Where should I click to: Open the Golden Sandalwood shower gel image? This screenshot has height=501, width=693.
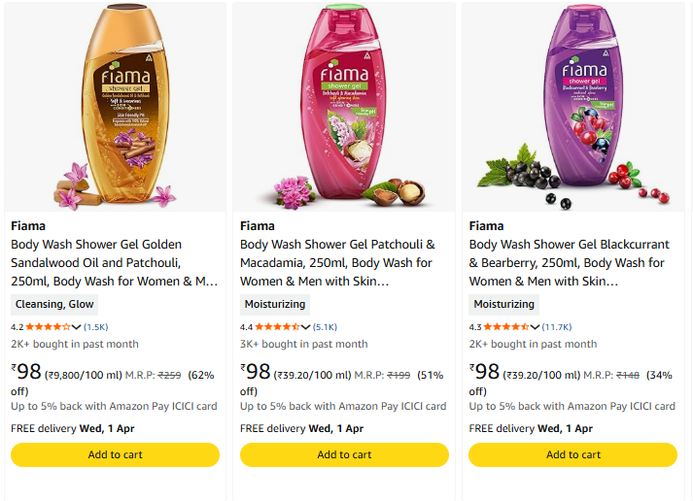115,109
